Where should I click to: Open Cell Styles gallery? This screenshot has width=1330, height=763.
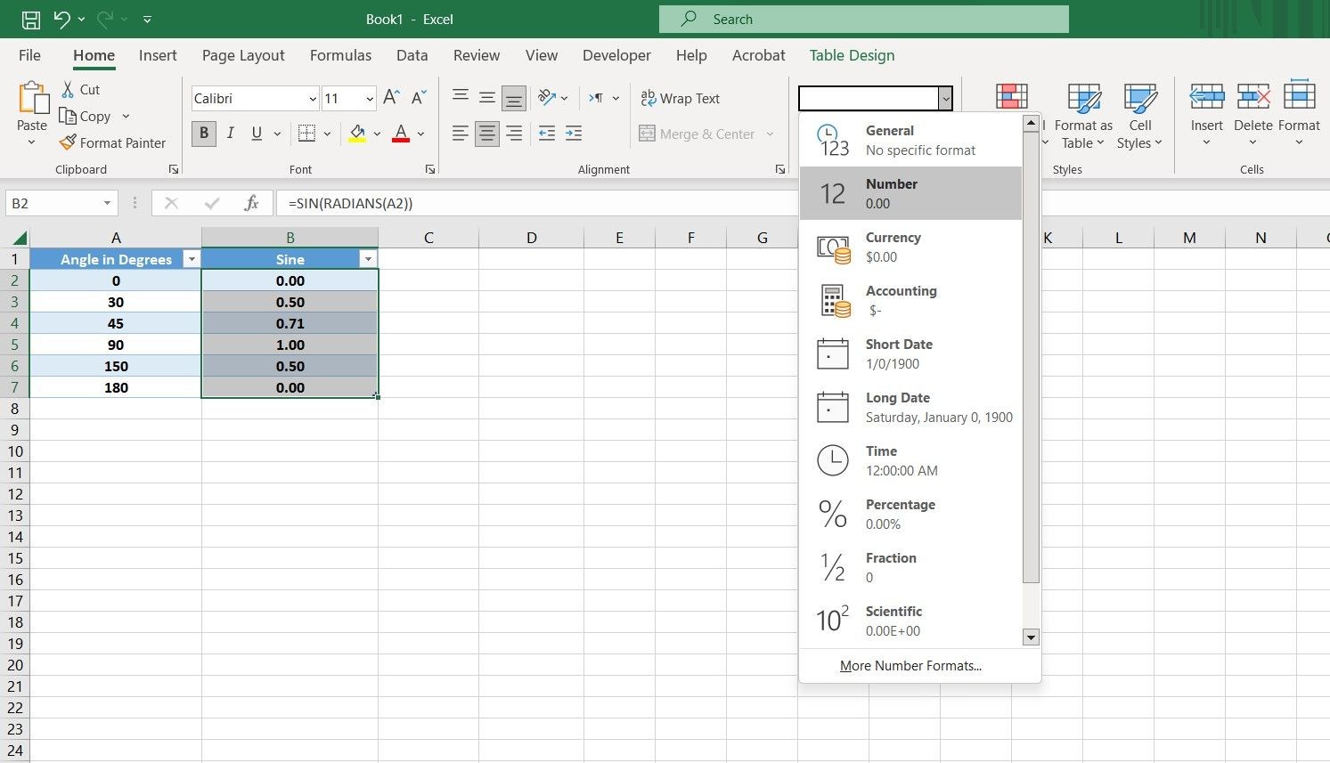pyautogui.click(x=1140, y=116)
